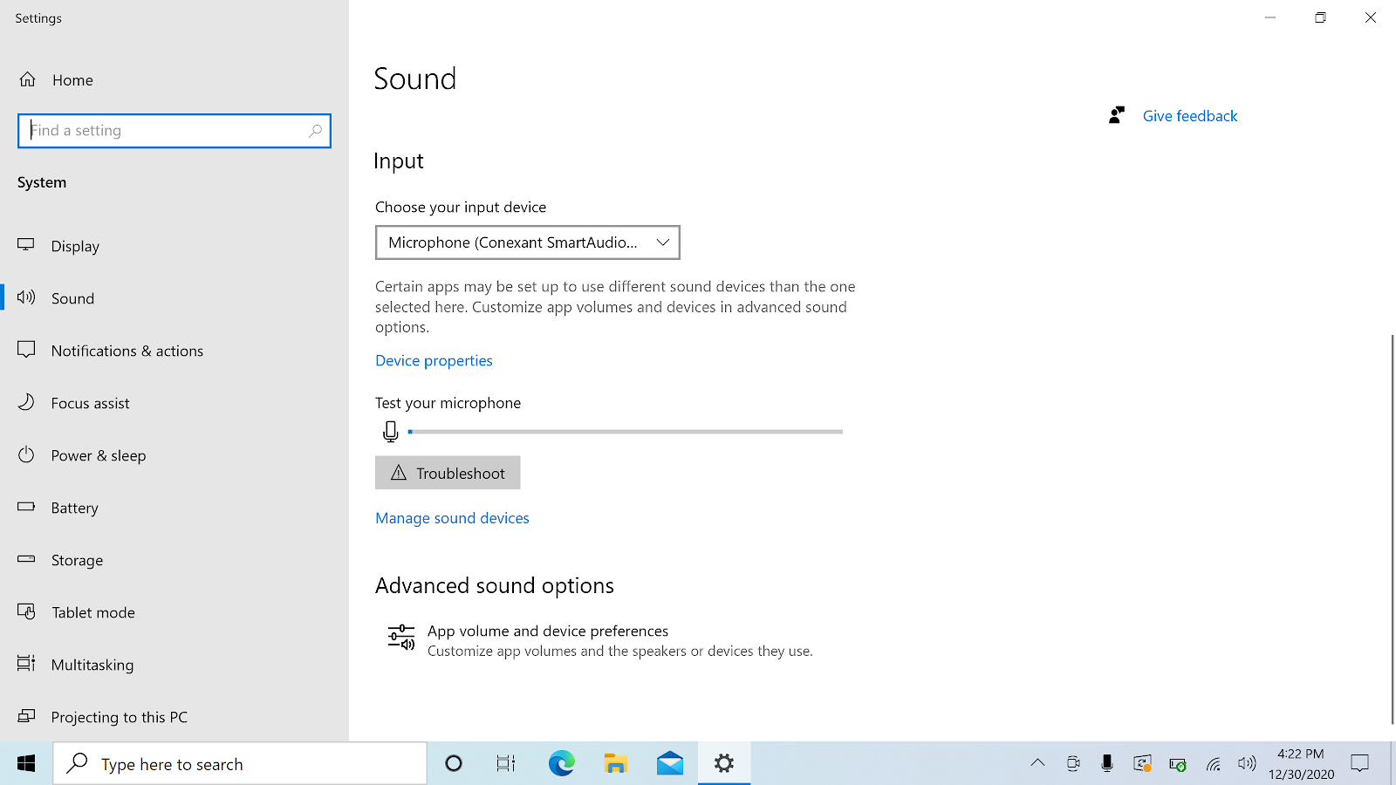The width and height of the screenshot is (1396, 785).
Task: Go to Settings Home via house icon
Action: [28, 79]
